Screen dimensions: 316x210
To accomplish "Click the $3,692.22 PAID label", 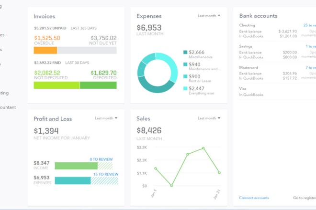I will point(47,63).
